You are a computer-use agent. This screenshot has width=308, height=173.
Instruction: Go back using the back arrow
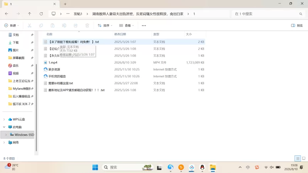pyautogui.click(x=7, y=14)
